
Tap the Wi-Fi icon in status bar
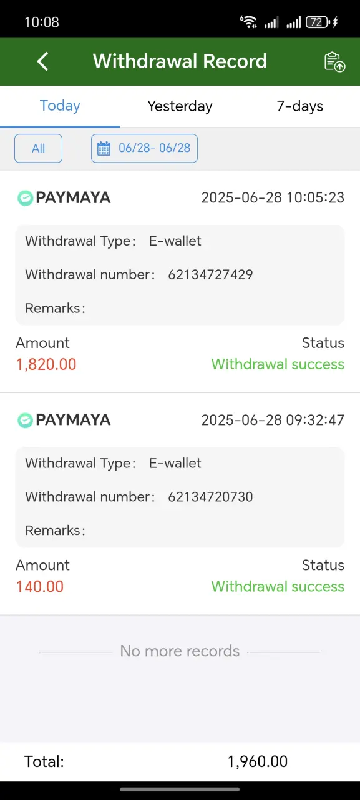click(248, 22)
